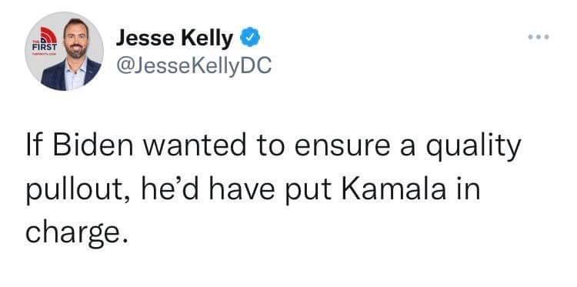The width and height of the screenshot is (577, 287).
Task: Open Jesse Kelly's profile picture
Action: 65,51
